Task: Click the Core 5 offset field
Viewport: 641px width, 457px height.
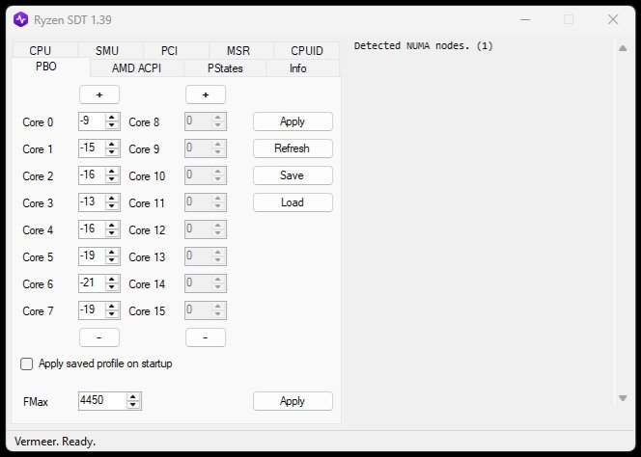Action: [92, 256]
